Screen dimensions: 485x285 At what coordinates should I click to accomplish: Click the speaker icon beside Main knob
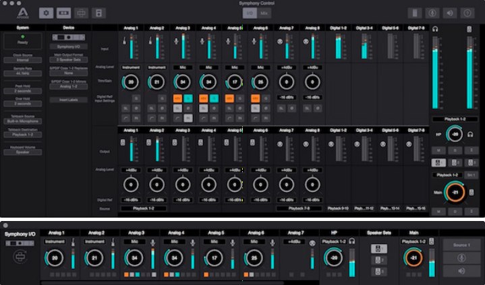[471, 192]
